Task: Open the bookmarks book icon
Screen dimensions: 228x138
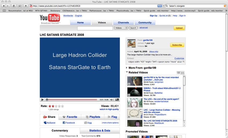Action: pos(4,11)
